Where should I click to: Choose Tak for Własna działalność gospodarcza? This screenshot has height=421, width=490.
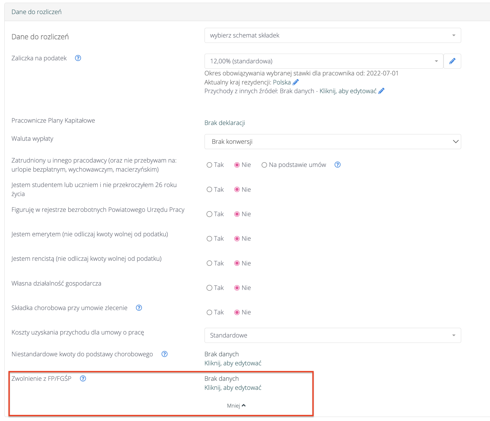[x=210, y=288]
